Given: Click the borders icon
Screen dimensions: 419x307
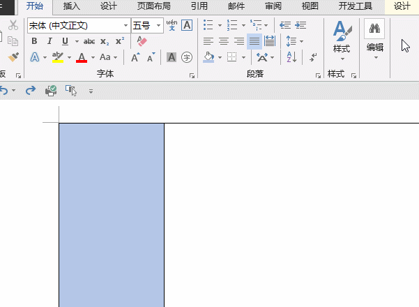Looking at the screenshot, I should tap(231, 57).
